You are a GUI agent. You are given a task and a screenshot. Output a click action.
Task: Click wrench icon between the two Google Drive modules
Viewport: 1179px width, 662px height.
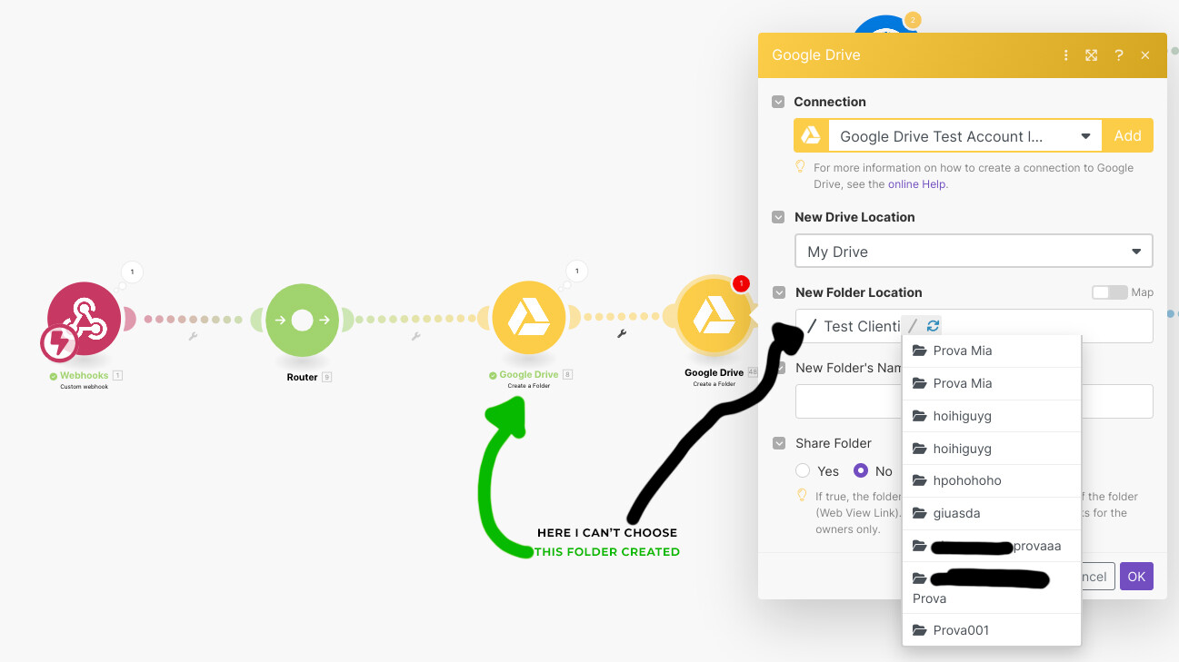point(622,333)
